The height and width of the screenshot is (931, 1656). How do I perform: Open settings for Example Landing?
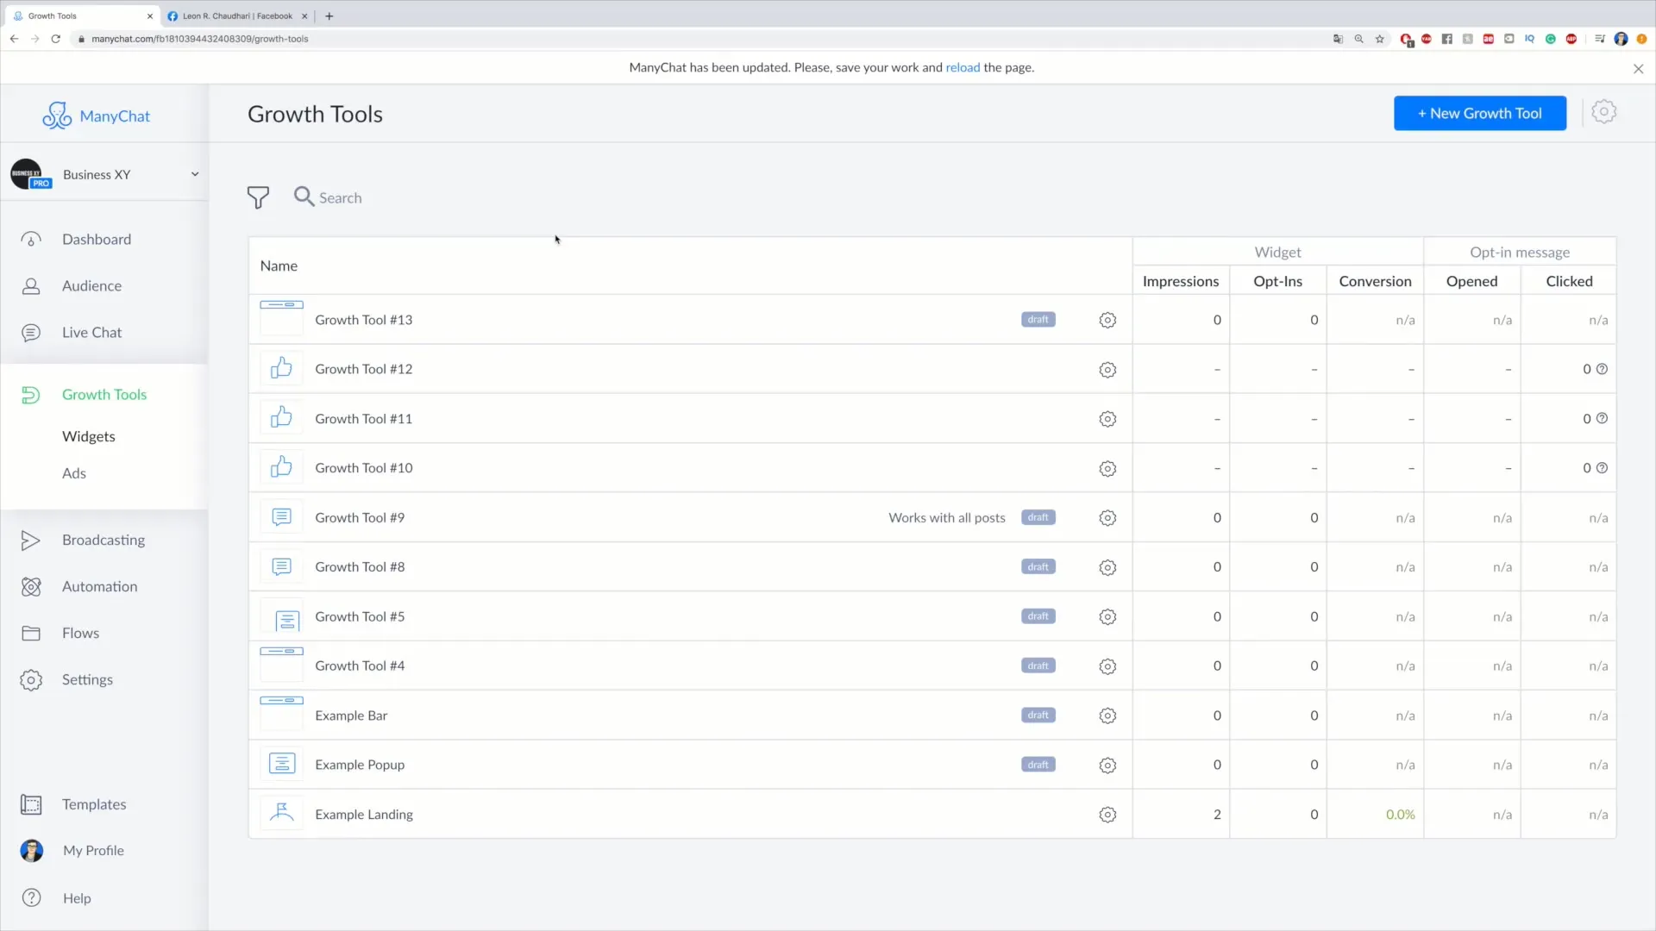coord(1107,814)
